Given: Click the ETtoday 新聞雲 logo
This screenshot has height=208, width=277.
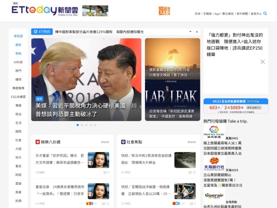Looking at the screenshot, I should click(x=45, y=11).
